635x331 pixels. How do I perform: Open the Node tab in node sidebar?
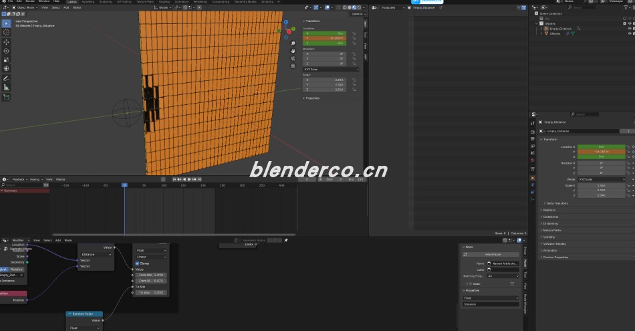(525, 263)
